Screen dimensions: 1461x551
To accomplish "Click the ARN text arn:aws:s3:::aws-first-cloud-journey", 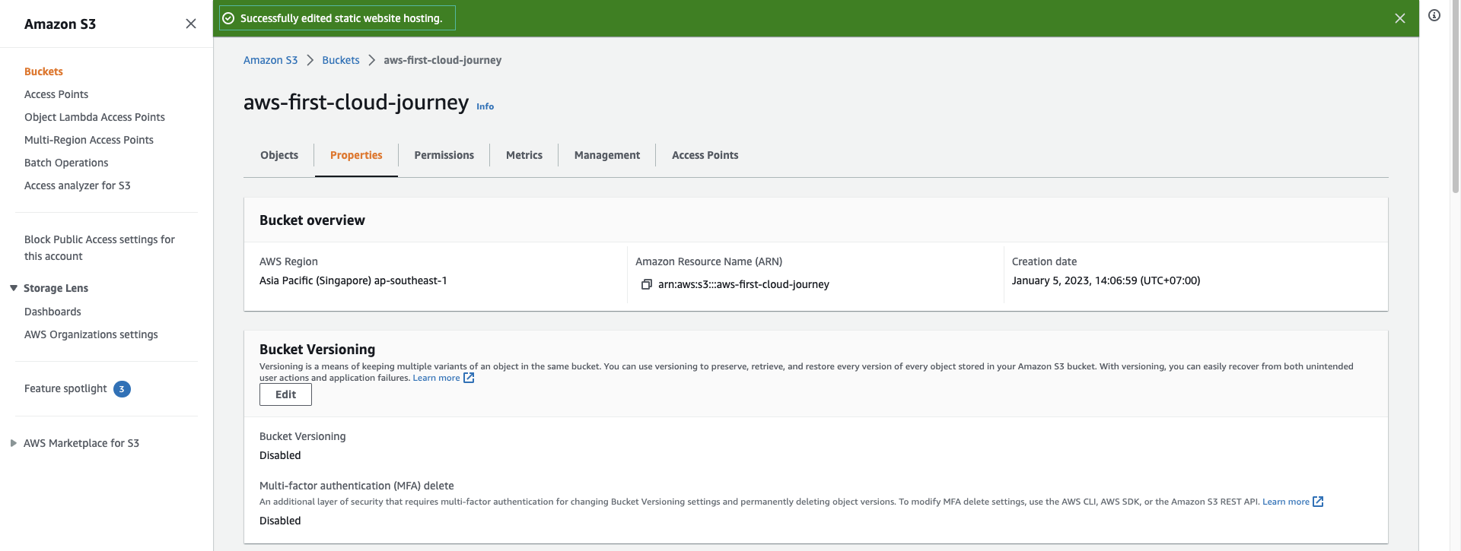I will (x=743, y=284).
